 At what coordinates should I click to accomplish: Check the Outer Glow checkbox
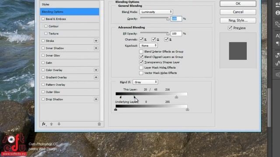tap(43, 92)
